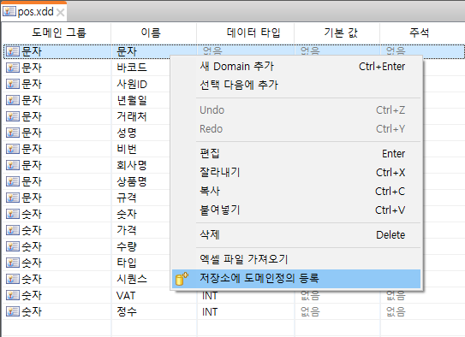Click the domain icon in the 타입 row
Image resolution: width=465 pixels, height=337 pixels.
[x=13, y=263]
